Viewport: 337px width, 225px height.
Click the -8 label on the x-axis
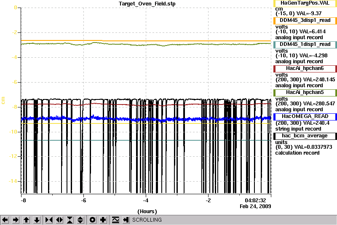pyautogui.click(x=23, y=201)
